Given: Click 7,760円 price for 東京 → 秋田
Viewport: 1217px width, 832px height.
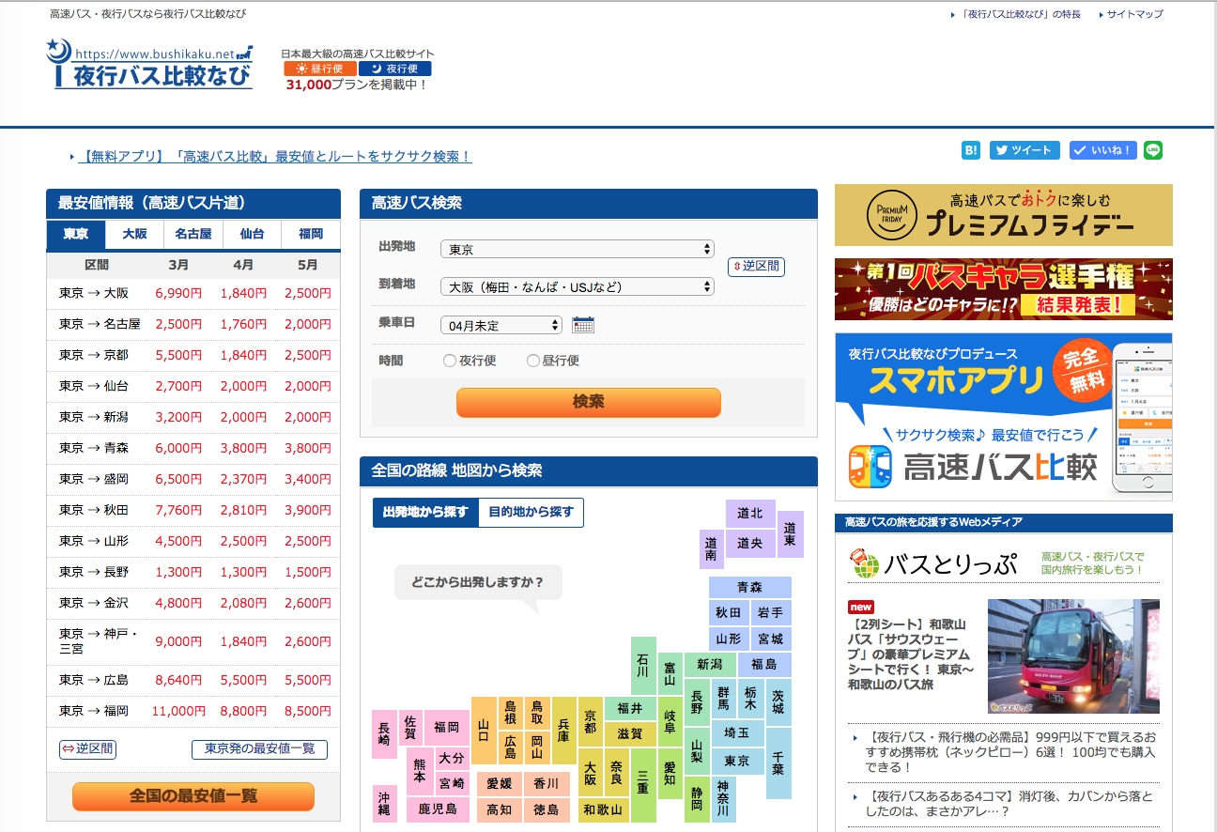Looking at the screenshot, I should (178, 510).
